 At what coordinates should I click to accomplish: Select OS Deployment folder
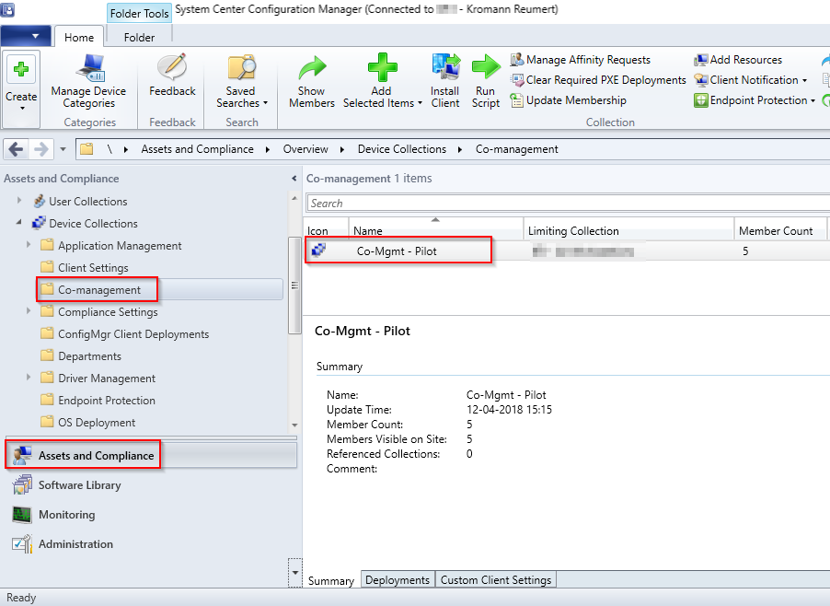tap(97, 423)
